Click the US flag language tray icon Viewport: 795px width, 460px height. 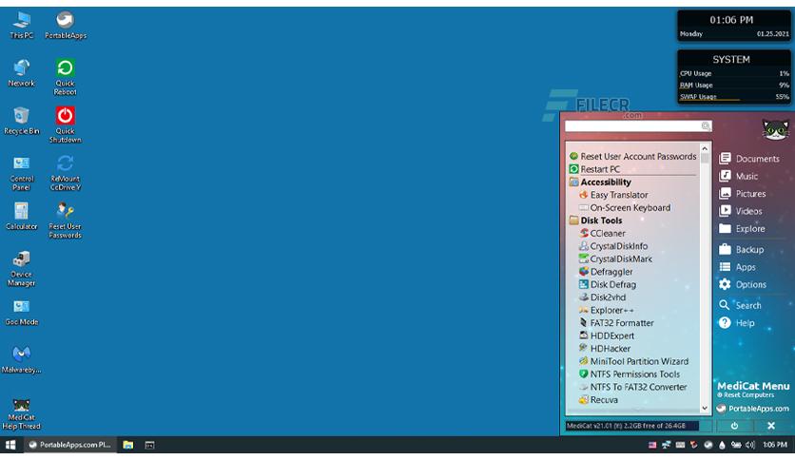click(652, 445)
